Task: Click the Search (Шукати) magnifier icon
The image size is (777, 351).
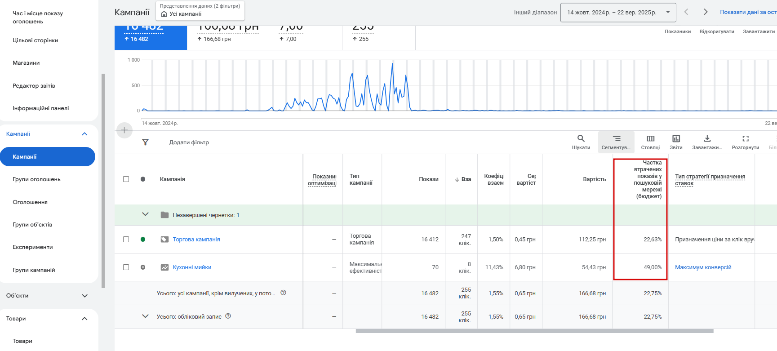Action: (581, 138)
